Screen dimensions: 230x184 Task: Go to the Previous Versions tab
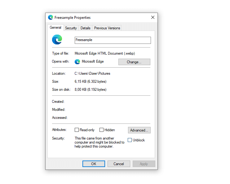pyautogui.click(x=107, y=28)
